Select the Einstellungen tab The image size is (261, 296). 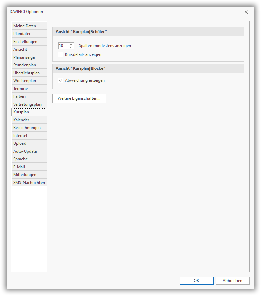pyautogui.click(x=29, y=42)
